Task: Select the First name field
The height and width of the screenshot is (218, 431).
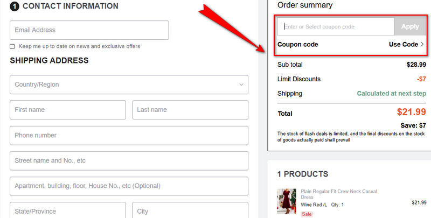Action: click(x=68, y=110)
